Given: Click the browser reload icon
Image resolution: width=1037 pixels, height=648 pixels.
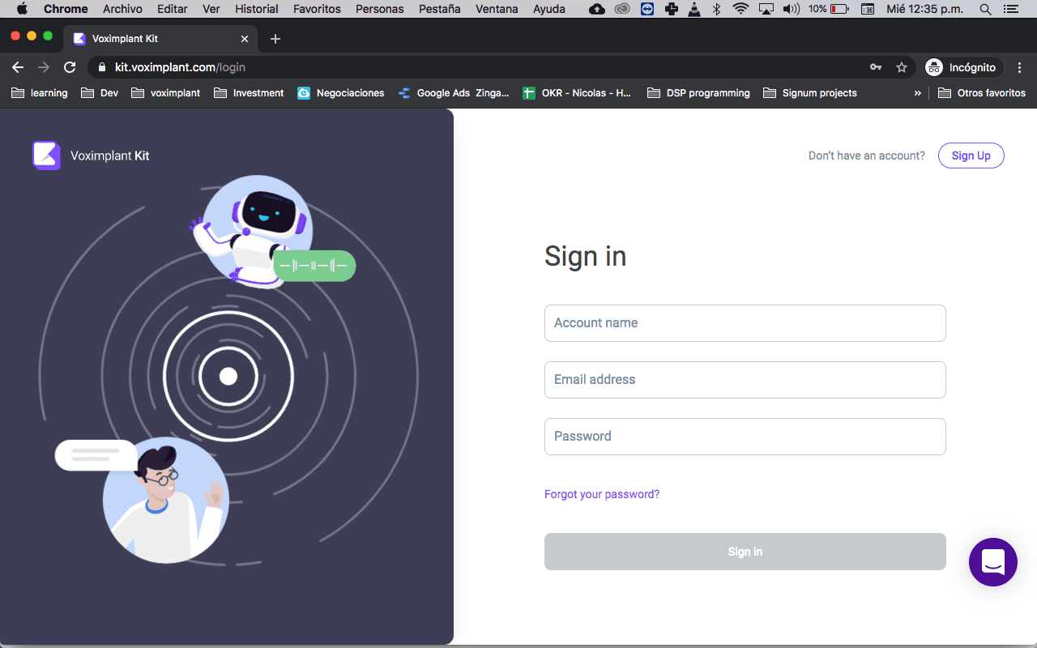Looking at the screenshot, I should [70, 67].
